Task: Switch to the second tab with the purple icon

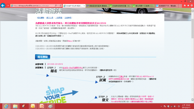Action: point(97,6)
